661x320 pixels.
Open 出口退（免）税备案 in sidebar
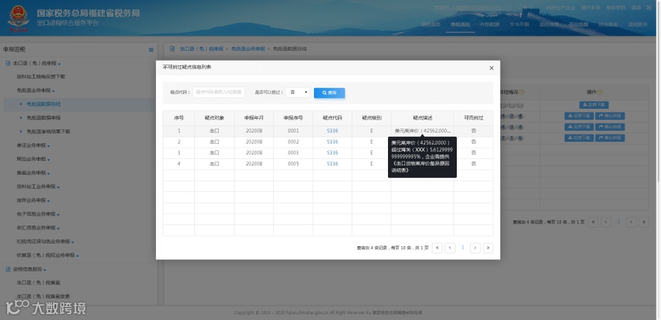38,282
